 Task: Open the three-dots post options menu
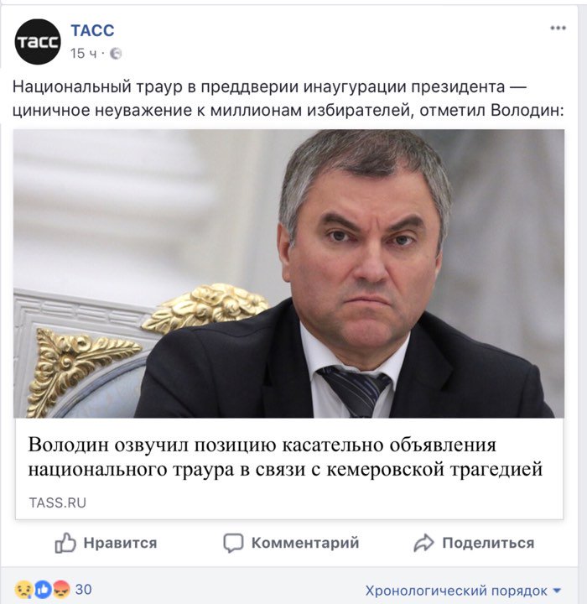[558, 28]
